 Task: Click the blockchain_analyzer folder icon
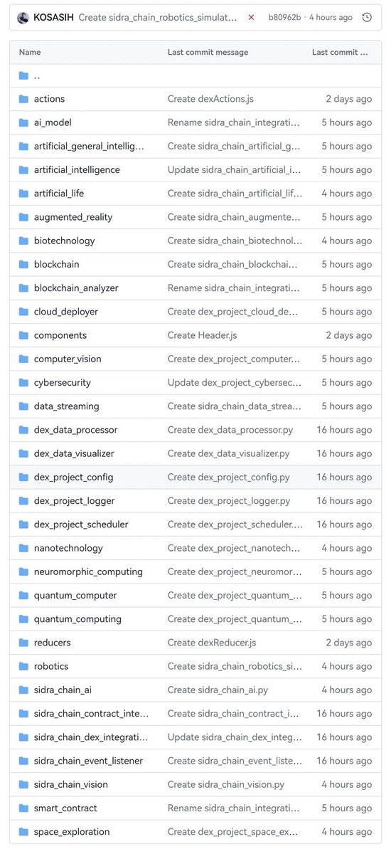[x=23, y=288]
